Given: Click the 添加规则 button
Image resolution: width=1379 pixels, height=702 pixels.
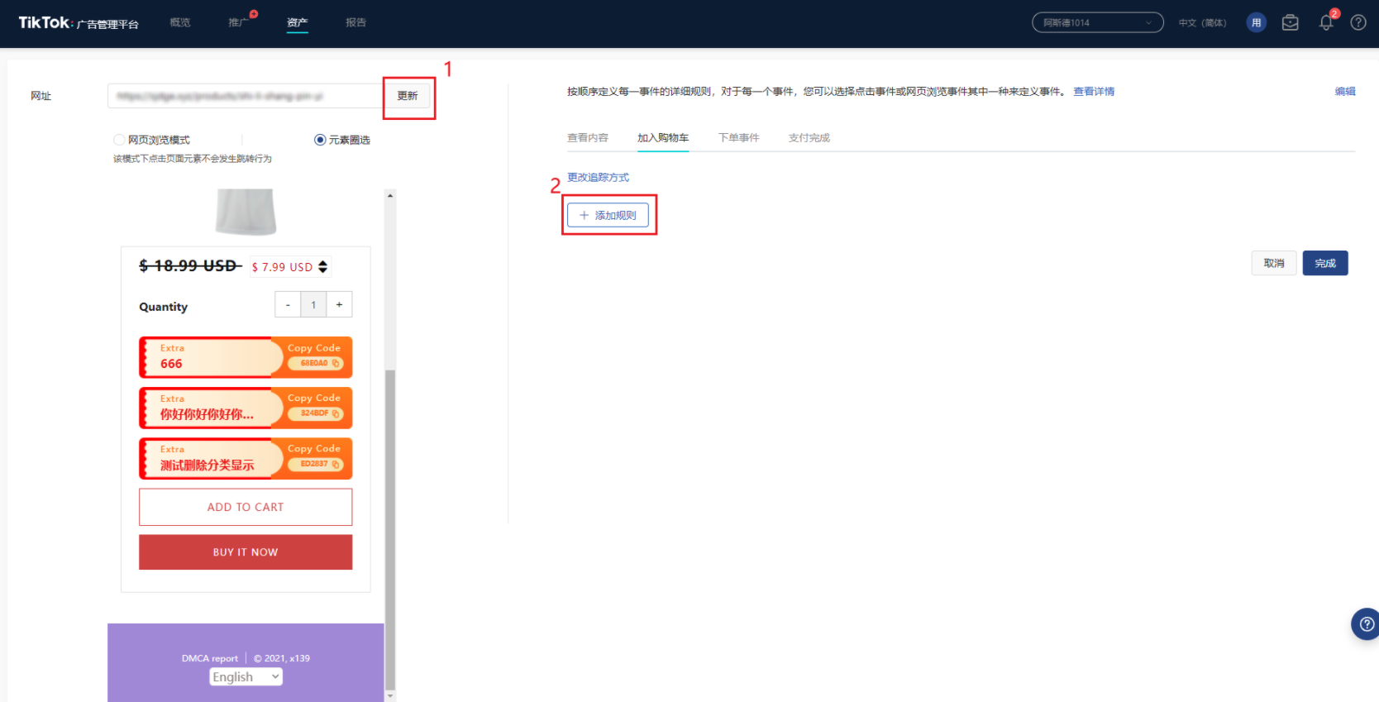Looking at the screenshot, I should [608, 215].
